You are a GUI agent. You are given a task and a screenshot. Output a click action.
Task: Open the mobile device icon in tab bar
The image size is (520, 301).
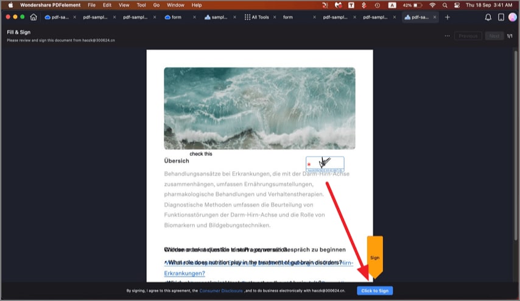[501, 17]
